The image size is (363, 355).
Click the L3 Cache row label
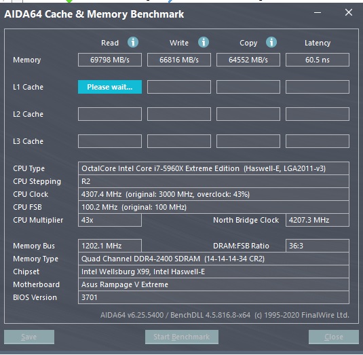[28, 141]
